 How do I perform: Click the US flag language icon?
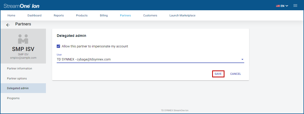click(x=278, y=6)
